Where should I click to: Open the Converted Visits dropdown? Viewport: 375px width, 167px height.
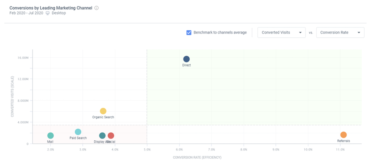coord(281,33)
